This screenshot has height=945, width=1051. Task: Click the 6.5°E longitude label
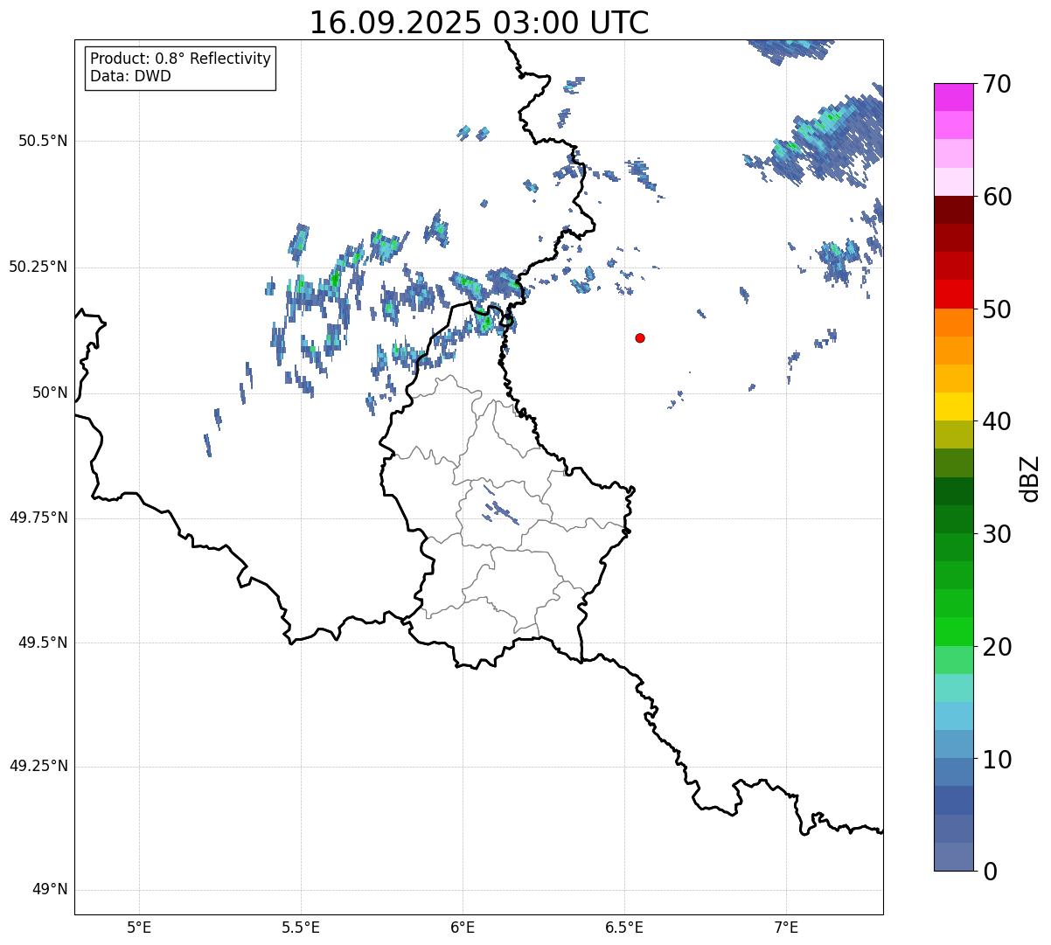(x=624, y=927)
